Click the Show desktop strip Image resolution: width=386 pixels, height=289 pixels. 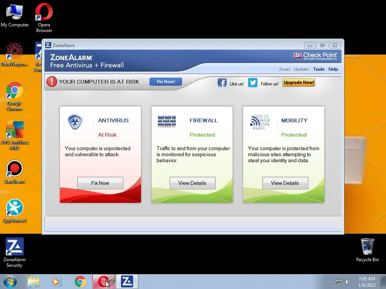[383, 281]
